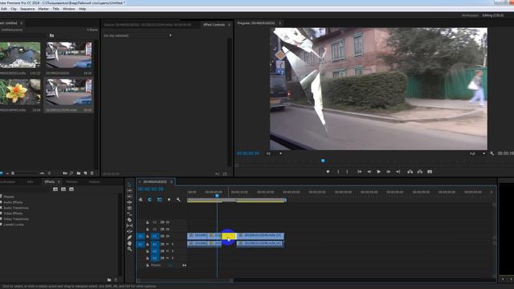Expand Audio Effects folder

point(1,202)
